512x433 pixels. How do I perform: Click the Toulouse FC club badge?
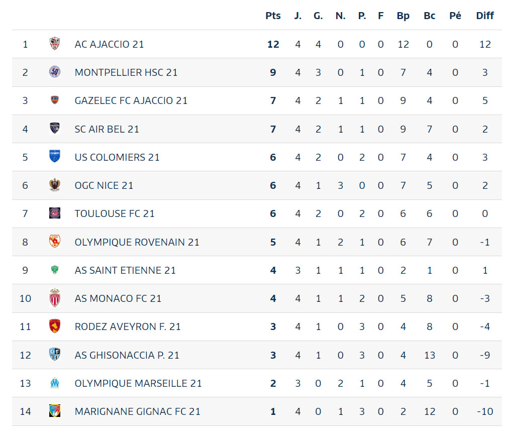[x=55, y=213]
